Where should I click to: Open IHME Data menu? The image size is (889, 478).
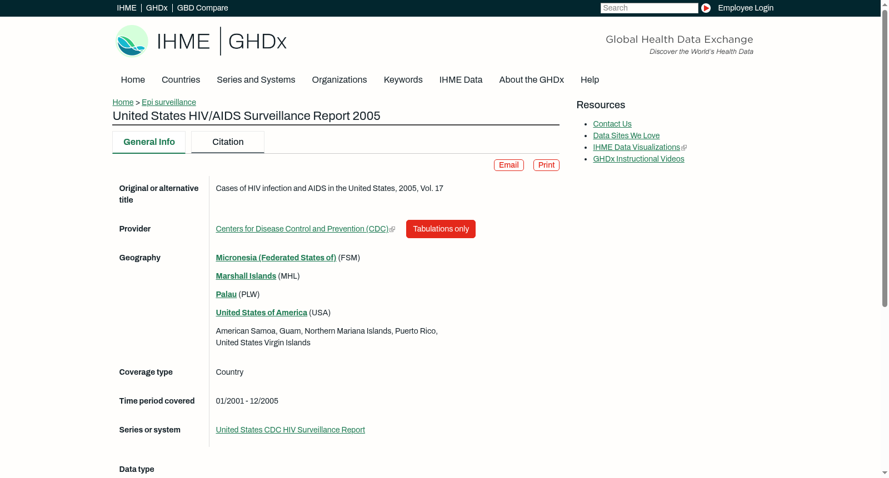(461, 79)
